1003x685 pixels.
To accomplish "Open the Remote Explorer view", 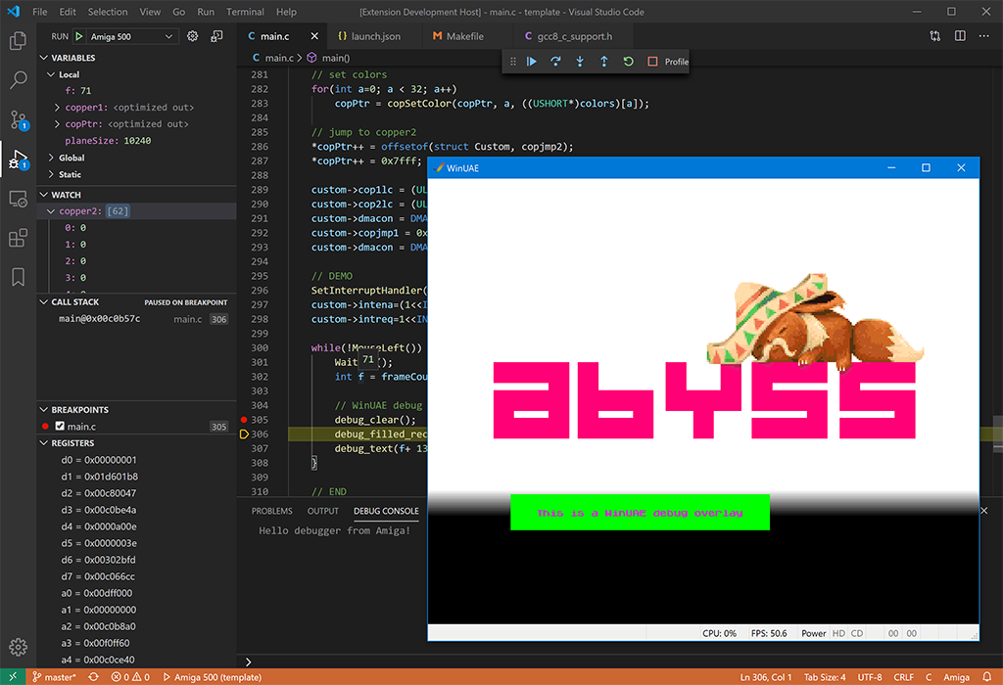I will pos(18,200).
